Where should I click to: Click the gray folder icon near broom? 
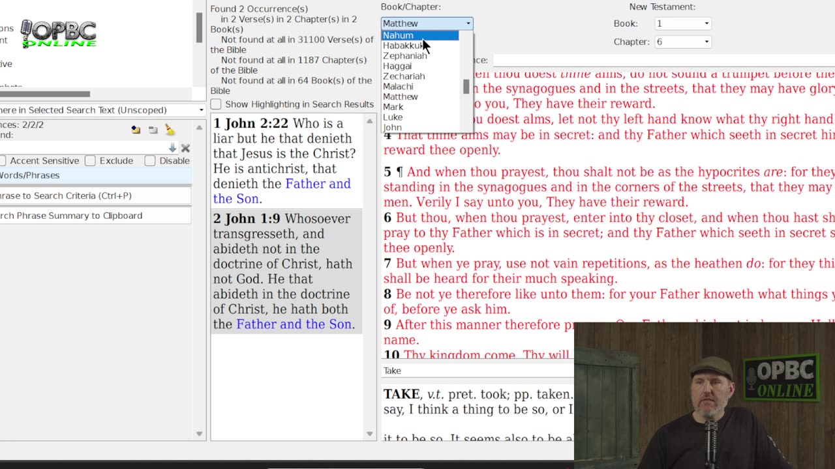[153, 130]
